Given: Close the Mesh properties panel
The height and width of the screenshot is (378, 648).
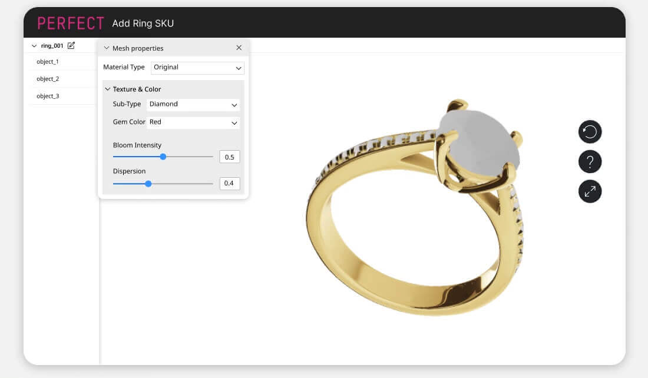Looking at the screenshot, I should (239, 48).
